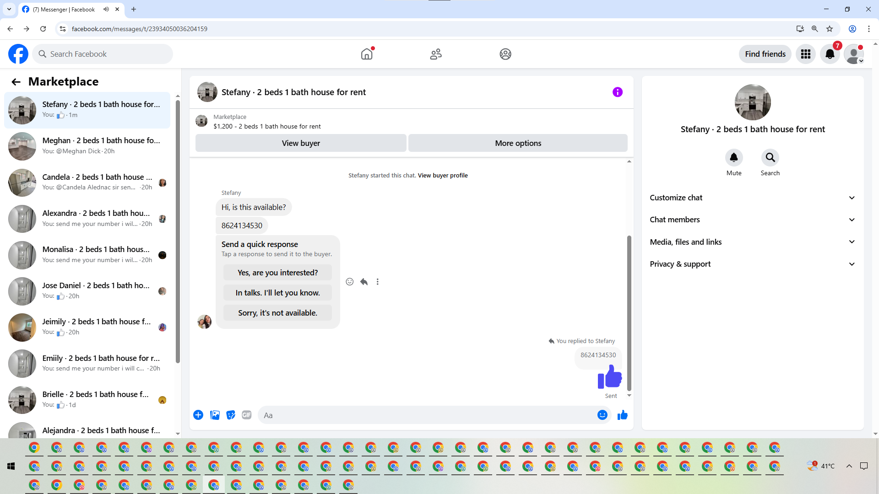Attach a photo using the image icon
This screenshot has height=494, width=879.
pos(215,415)
